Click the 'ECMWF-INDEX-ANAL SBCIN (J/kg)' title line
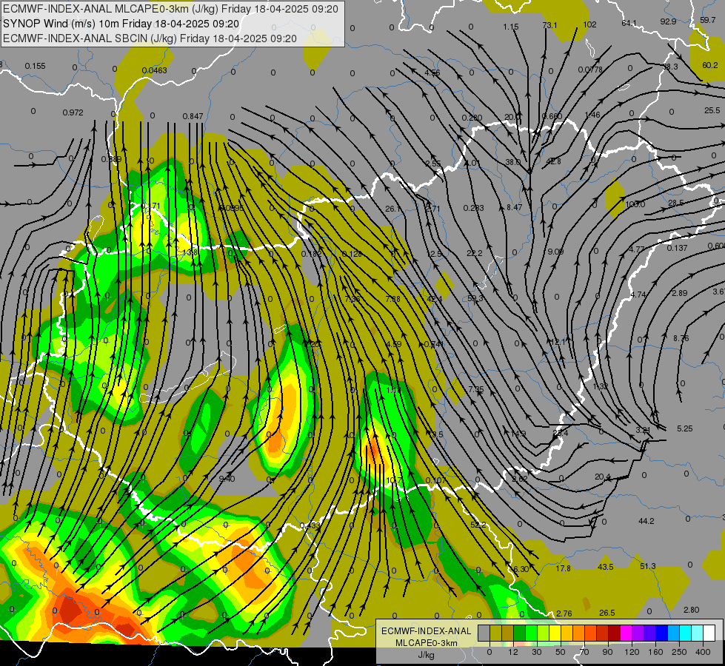This screenshot has height=666, width=725. (90, 38)
